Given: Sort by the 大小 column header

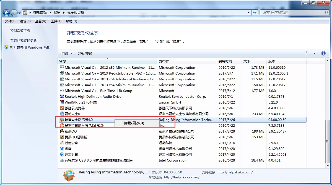Looking at the screenshot, I should click(x=254, y=61).
